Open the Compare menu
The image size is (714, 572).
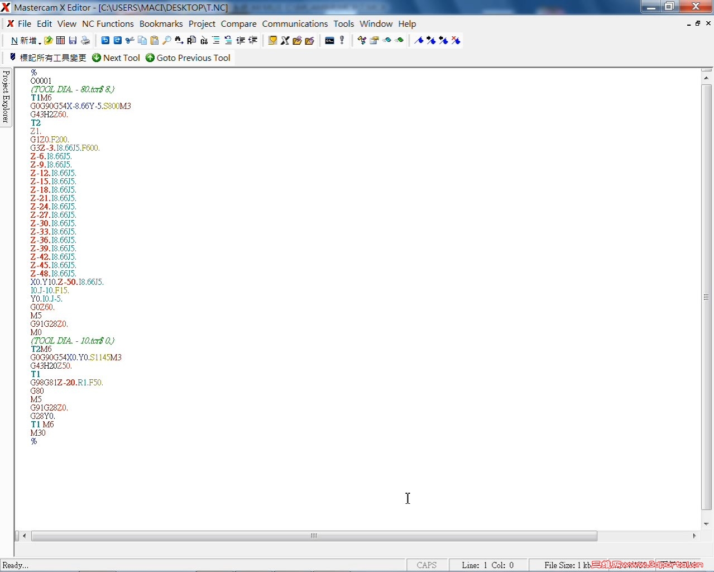(x=238, y=23)
